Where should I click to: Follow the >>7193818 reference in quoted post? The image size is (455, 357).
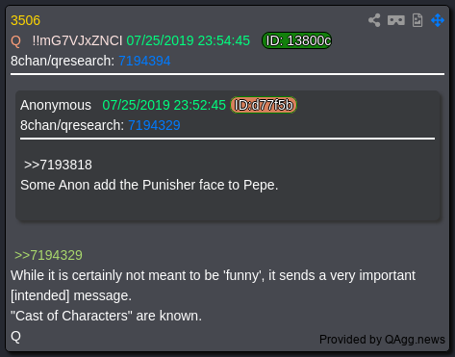[58, 165]
